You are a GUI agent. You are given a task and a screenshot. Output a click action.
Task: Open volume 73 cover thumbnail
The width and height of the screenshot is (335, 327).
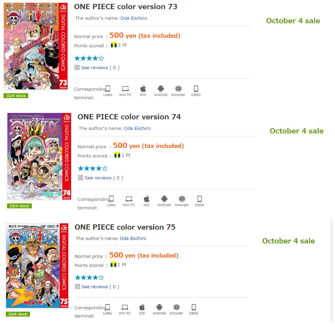[36, 46]
